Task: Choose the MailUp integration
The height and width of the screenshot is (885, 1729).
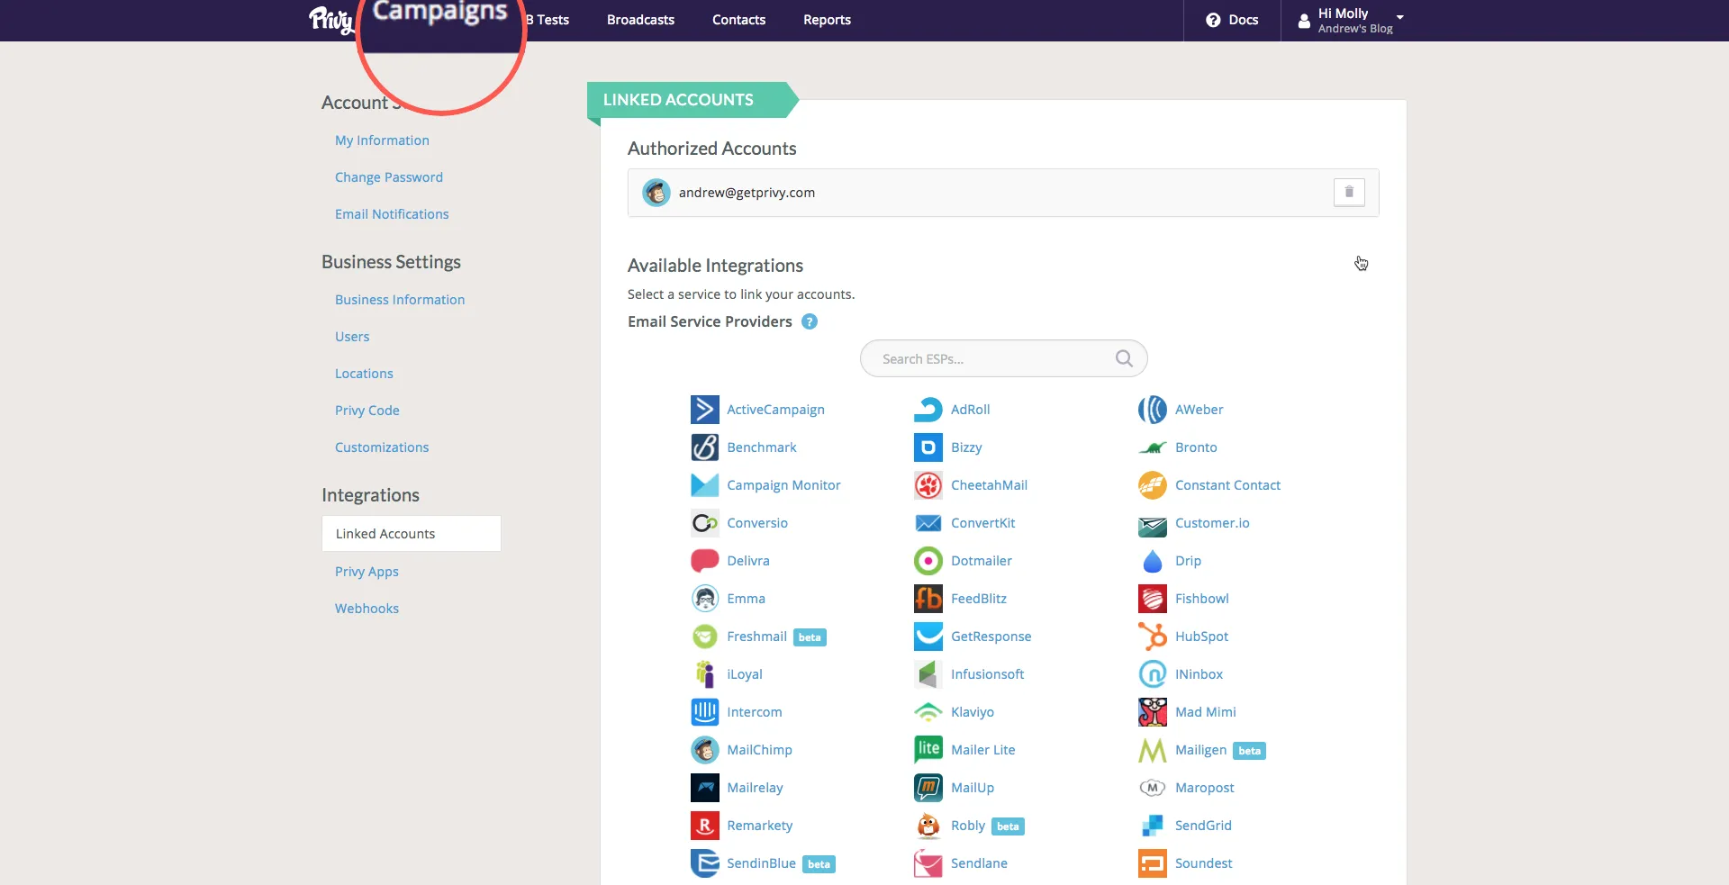Action: (973, 788)
